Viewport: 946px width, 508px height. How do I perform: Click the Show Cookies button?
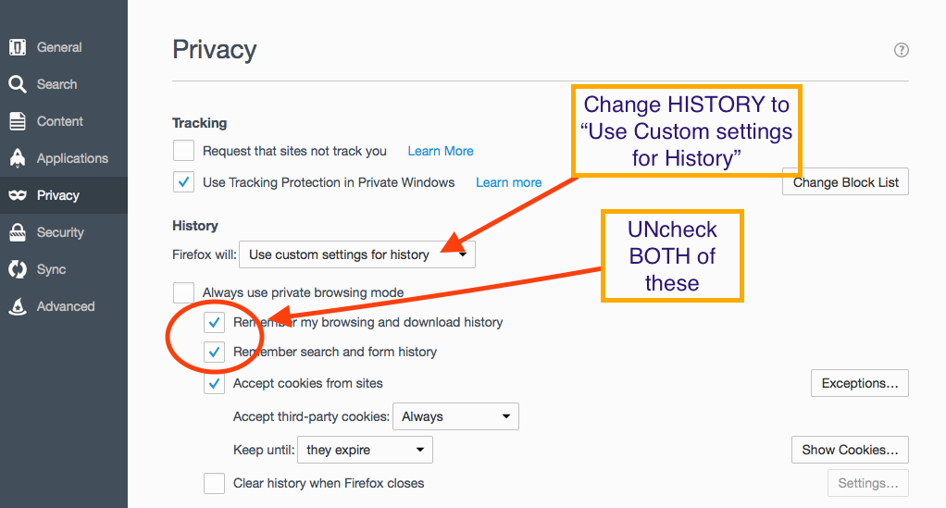pos(850,450)
